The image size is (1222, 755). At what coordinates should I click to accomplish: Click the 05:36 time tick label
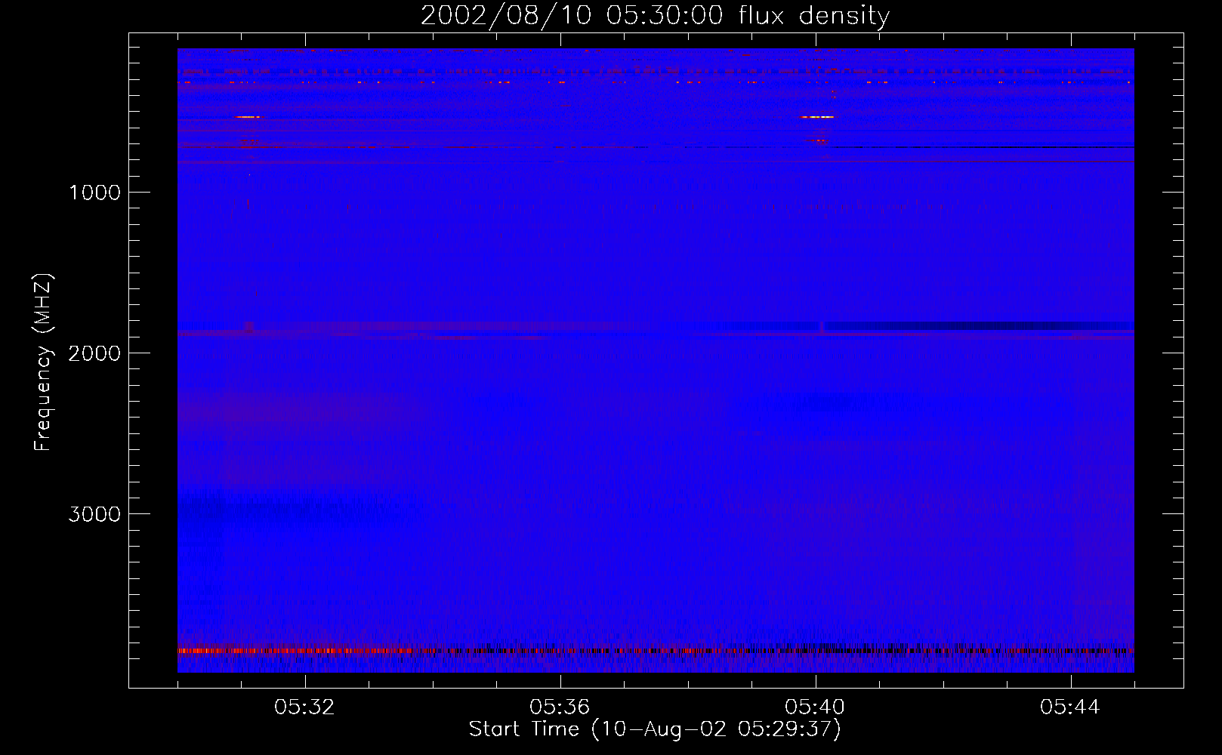[x=560, y=707]
